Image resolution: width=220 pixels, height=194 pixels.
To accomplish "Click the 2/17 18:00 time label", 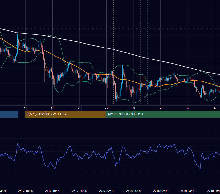I will tap(53, 191).
